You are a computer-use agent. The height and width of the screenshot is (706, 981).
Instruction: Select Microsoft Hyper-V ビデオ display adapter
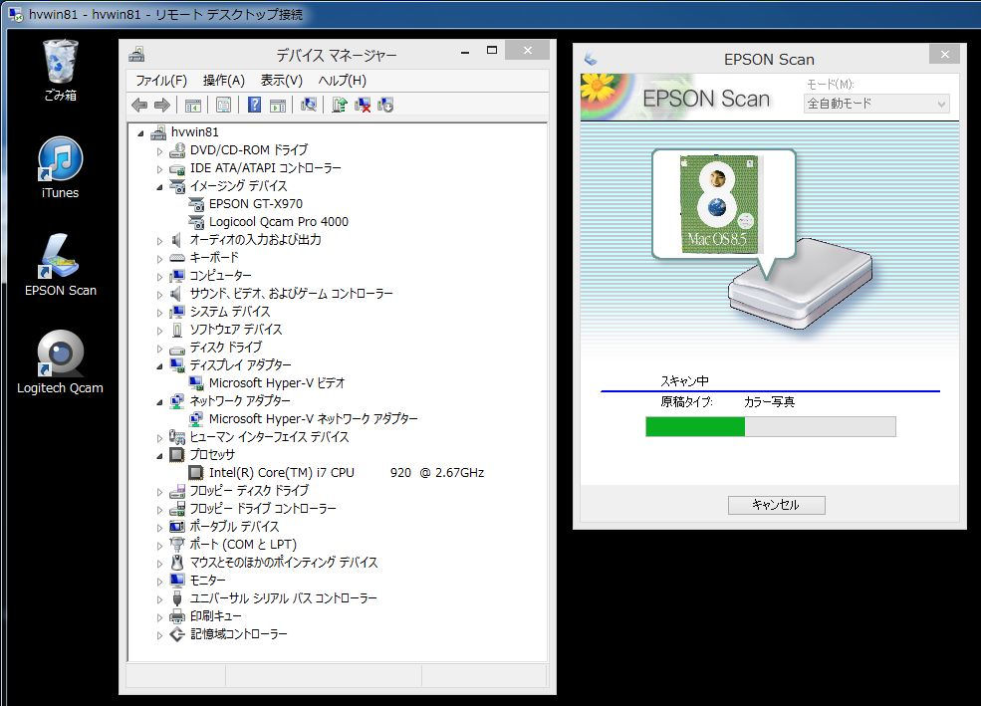coord(277,382)
